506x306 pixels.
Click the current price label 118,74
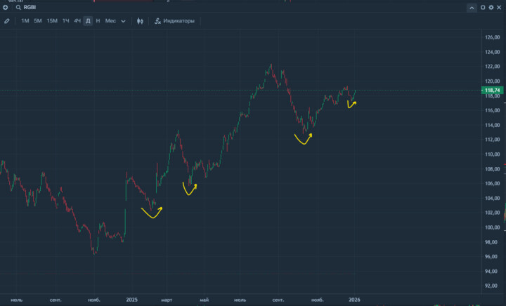coord(491,91)
